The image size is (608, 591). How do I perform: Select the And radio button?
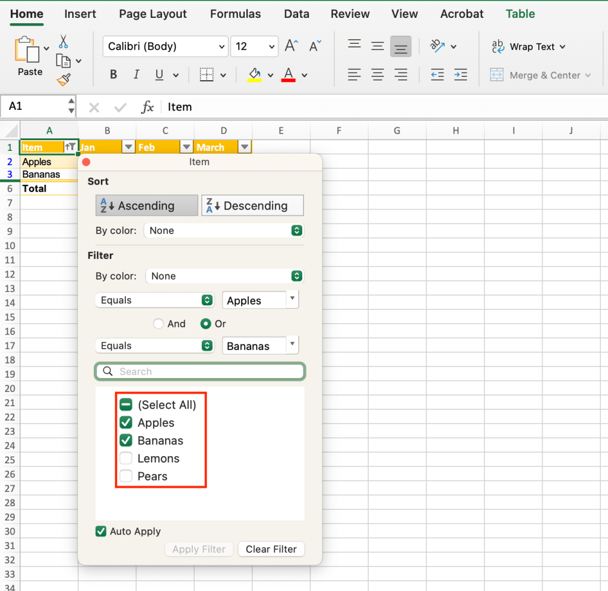(158, 324)
